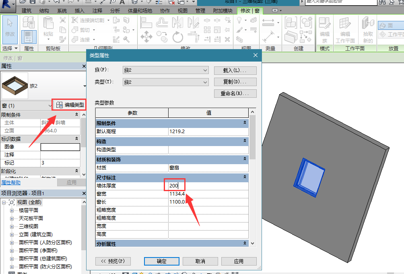This screenshot has width=404, height=274.
Task: Open the 类型(T) type dropdown
Action: tap(165, 82)
